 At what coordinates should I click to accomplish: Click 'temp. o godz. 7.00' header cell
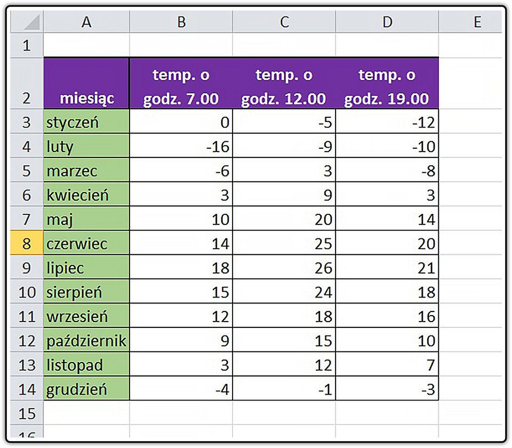click(x=181, y=84)
